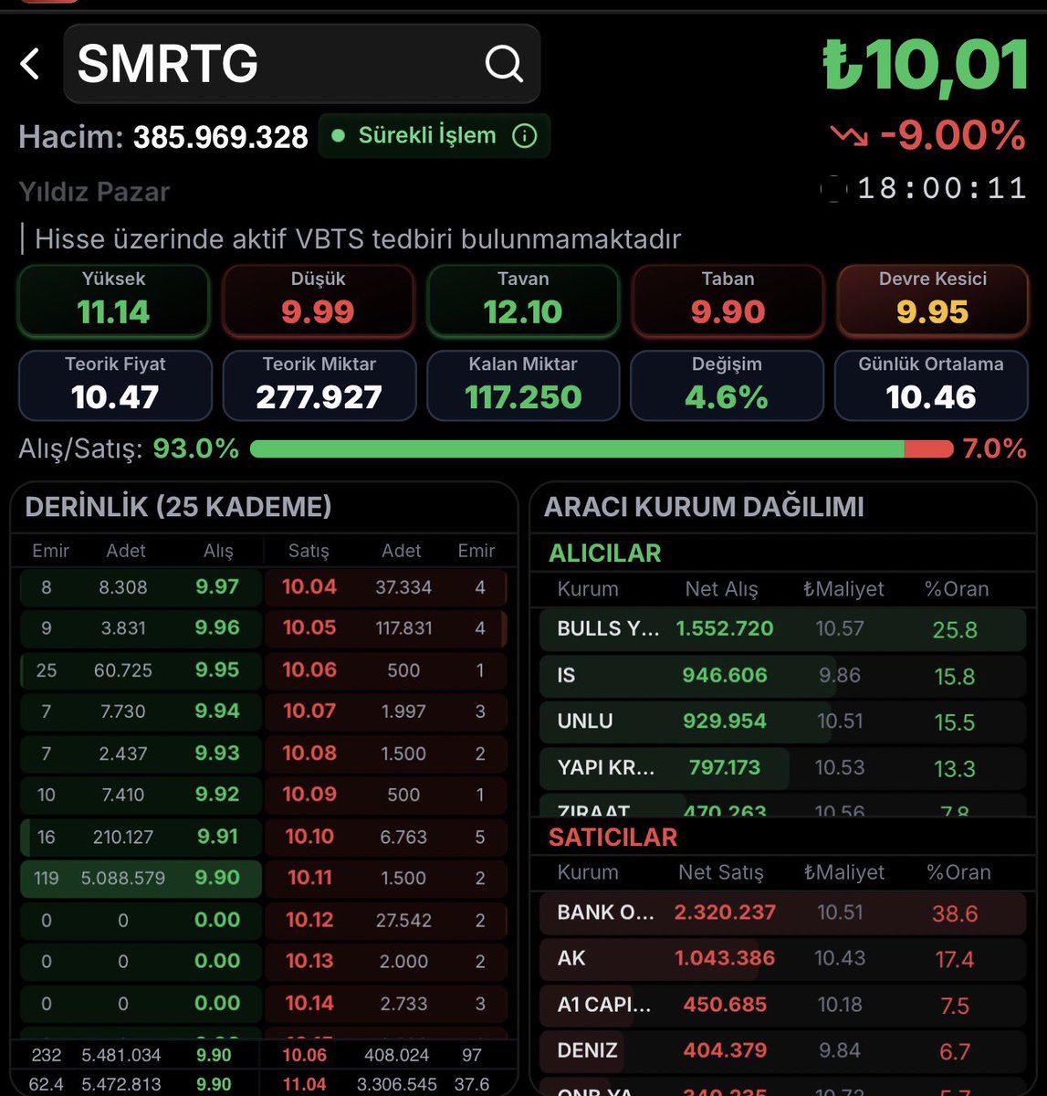Tap the back arrow icon
The height and width of the screenshot is (1096, 1047).
click(x=30, y=64)
